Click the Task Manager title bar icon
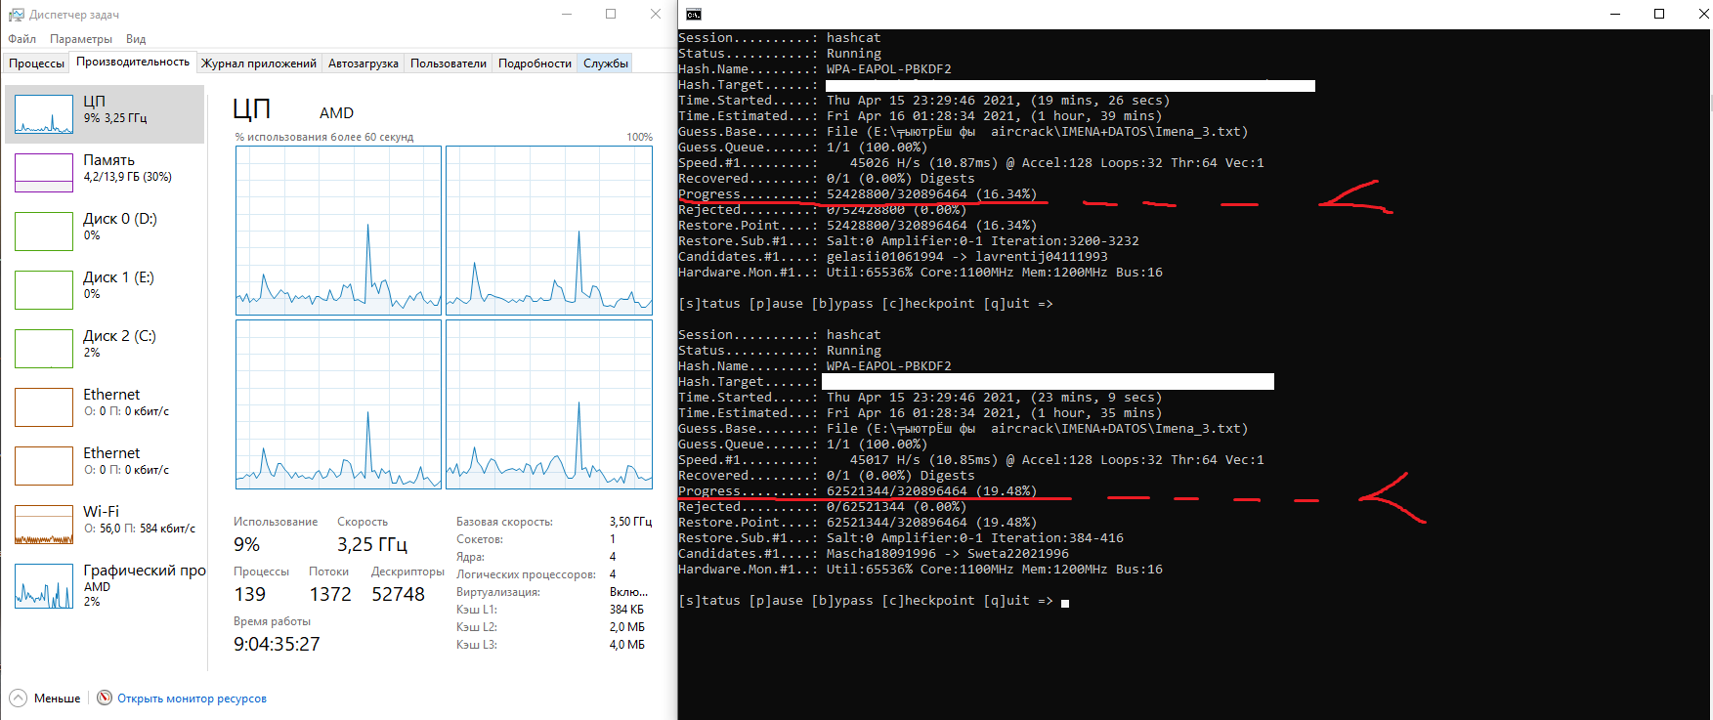 point(16,15)
